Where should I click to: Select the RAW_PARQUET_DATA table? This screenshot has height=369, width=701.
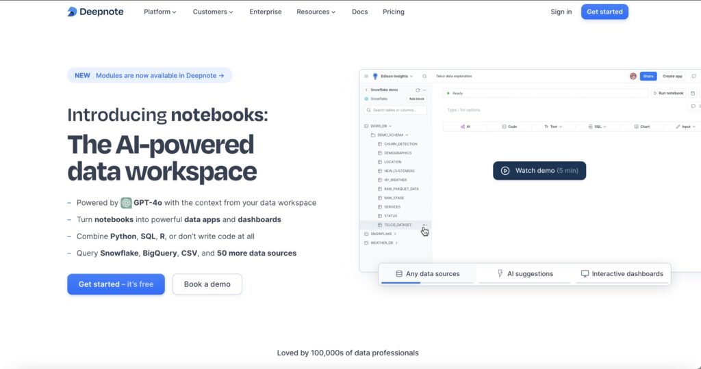tap(398, 189)
